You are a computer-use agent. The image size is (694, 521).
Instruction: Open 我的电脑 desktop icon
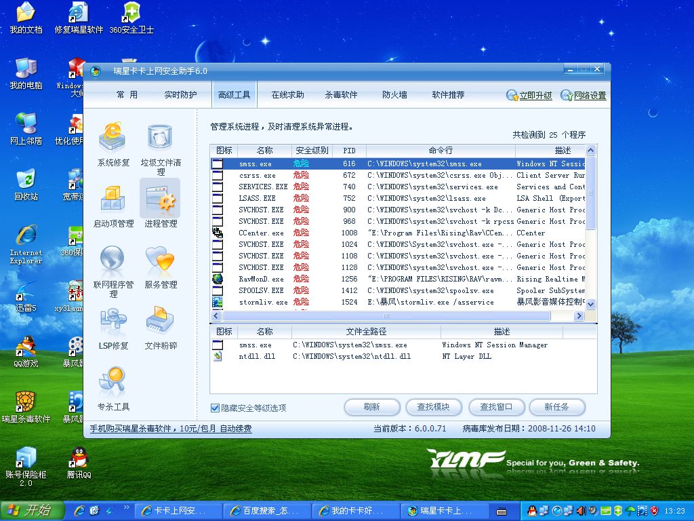point(26,73)
